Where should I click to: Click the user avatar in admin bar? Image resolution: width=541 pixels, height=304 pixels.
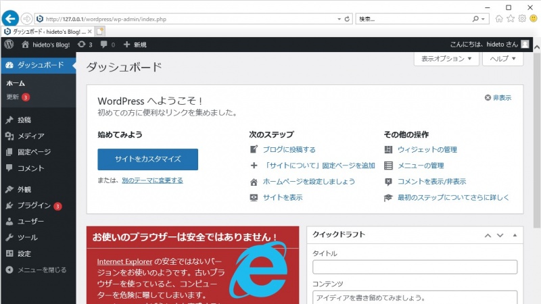[525, 44]
